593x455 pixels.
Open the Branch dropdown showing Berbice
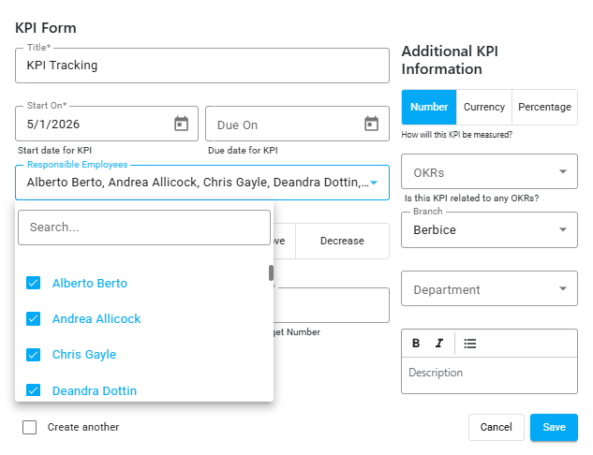coord(489,229)
